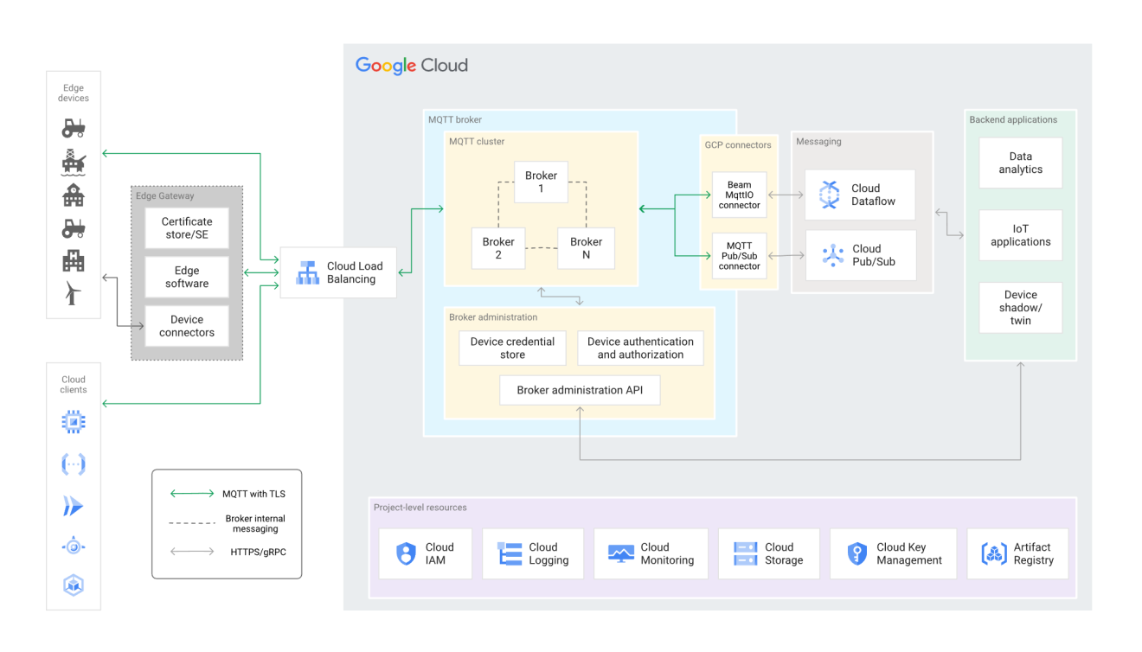1142x652 pixels.
Task: Click the Broker 1 node
Action: click(541, 182)
